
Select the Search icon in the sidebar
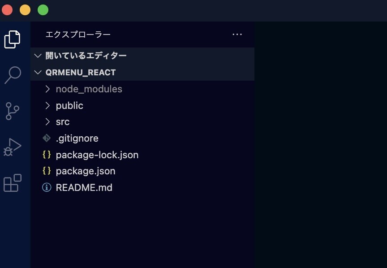tap(13, 75)
